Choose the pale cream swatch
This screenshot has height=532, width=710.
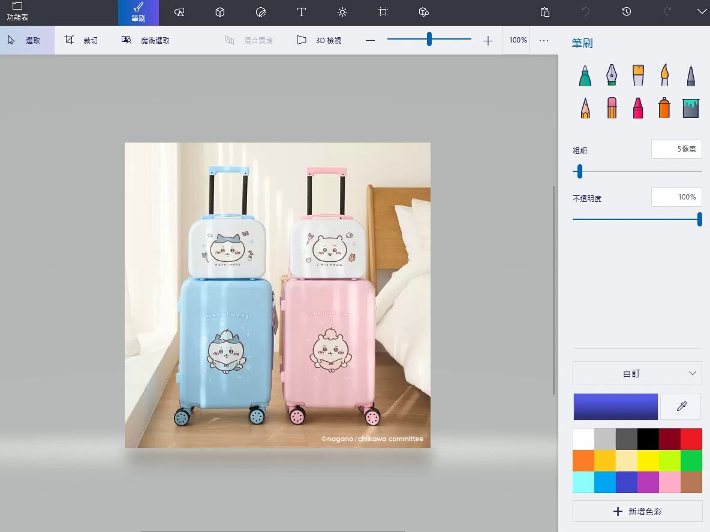(627, 461)
